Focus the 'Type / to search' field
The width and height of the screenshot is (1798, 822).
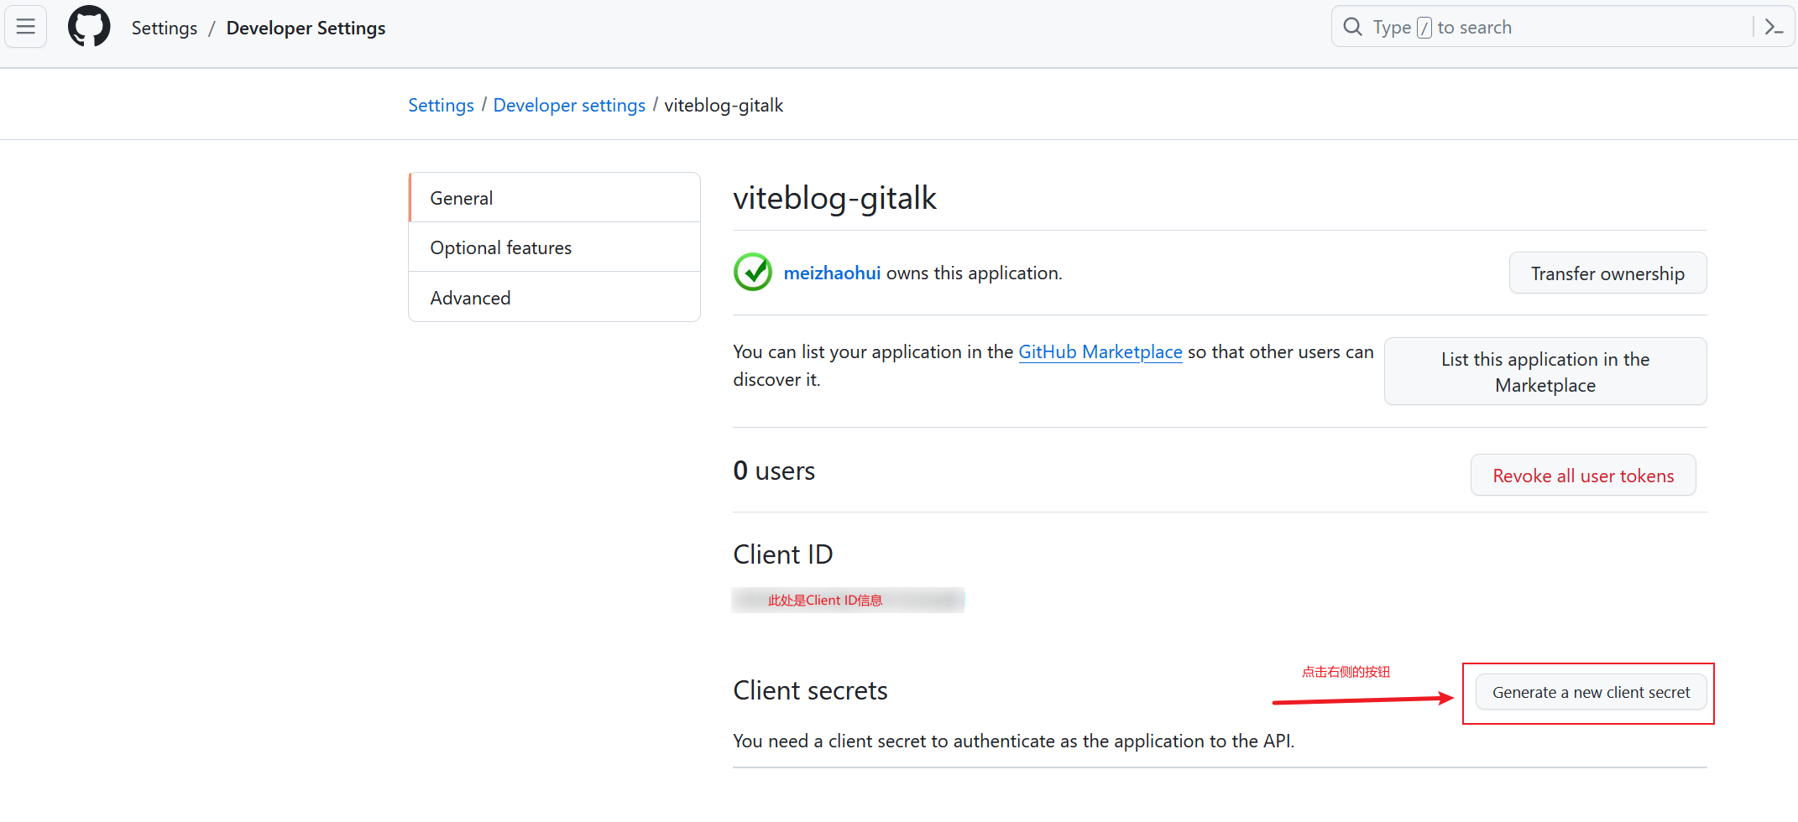pyautogui.click(x=1553, y=27)
